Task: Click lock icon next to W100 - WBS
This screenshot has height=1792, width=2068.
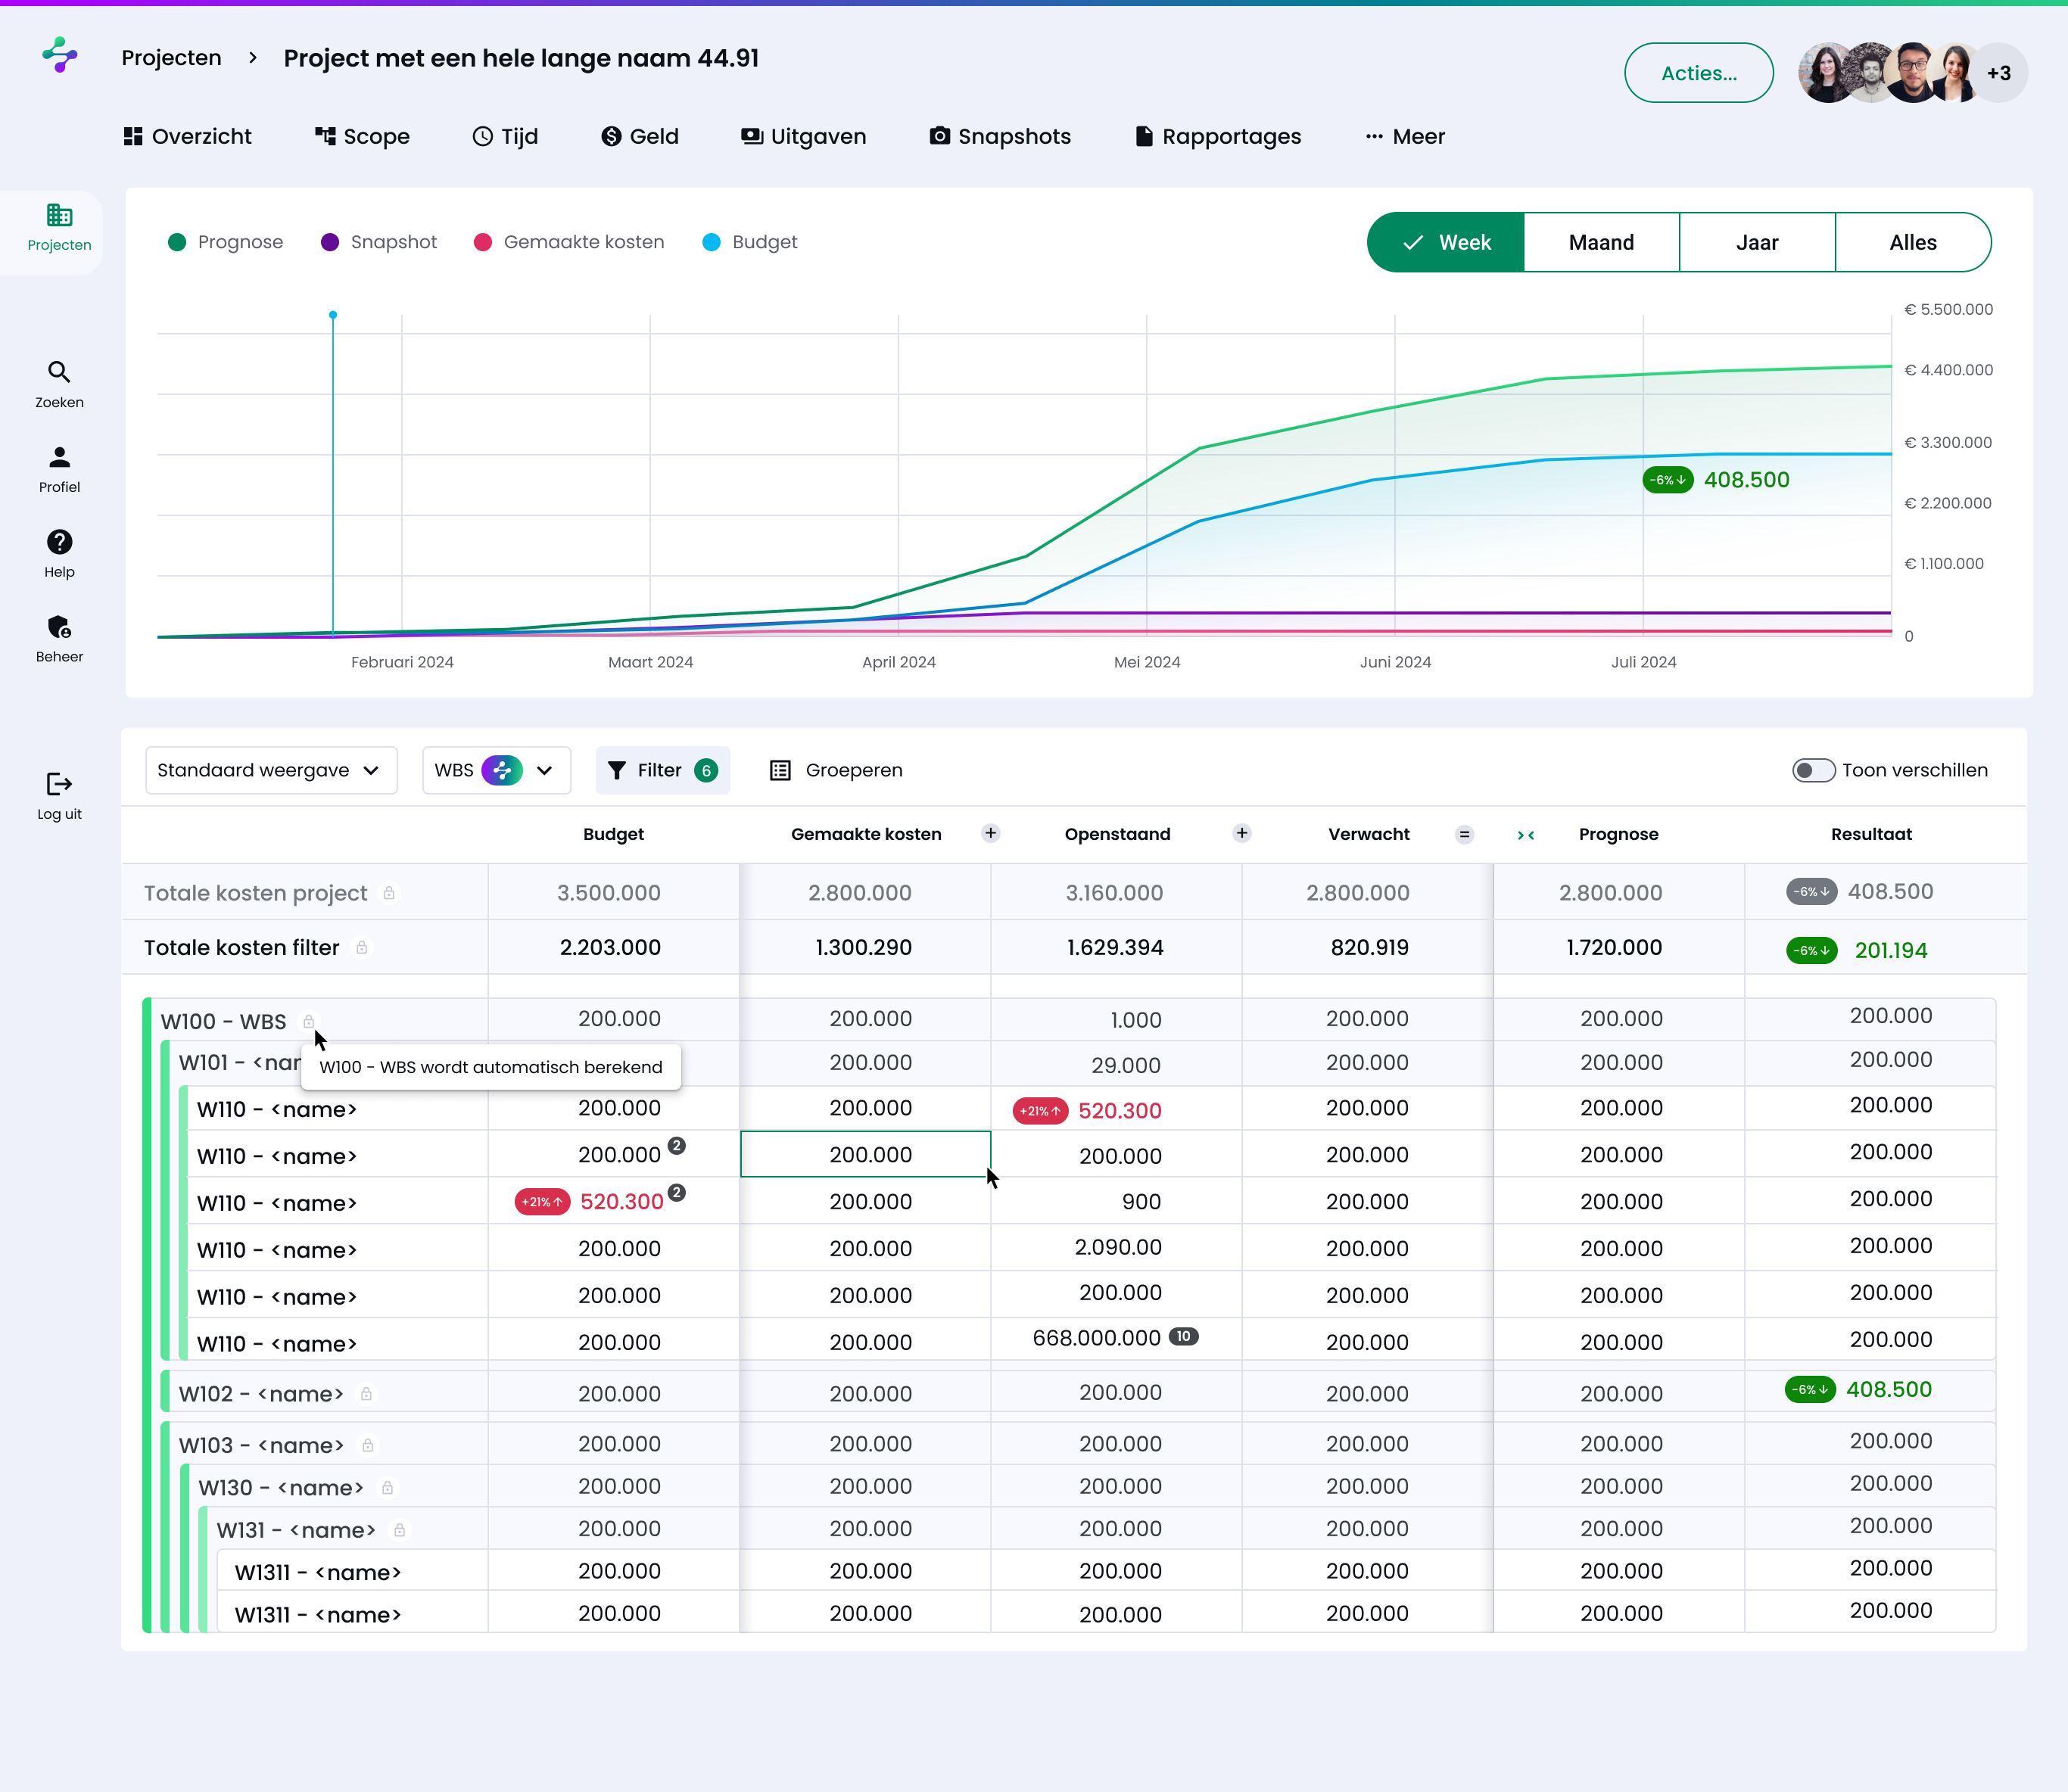Action: 309,1021
